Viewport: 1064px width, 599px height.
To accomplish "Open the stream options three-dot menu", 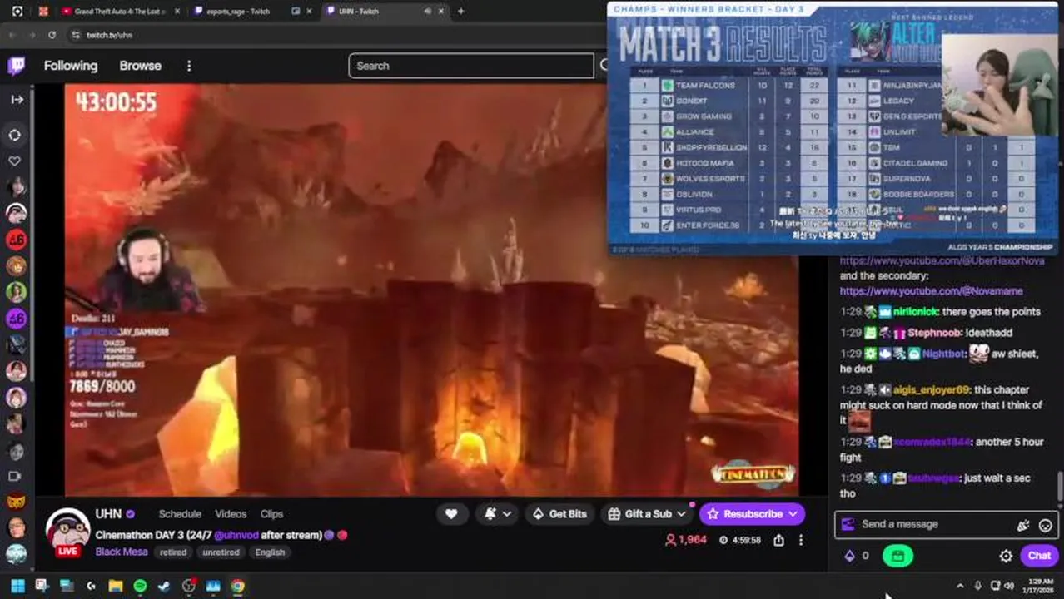I will tap(800, 540).
